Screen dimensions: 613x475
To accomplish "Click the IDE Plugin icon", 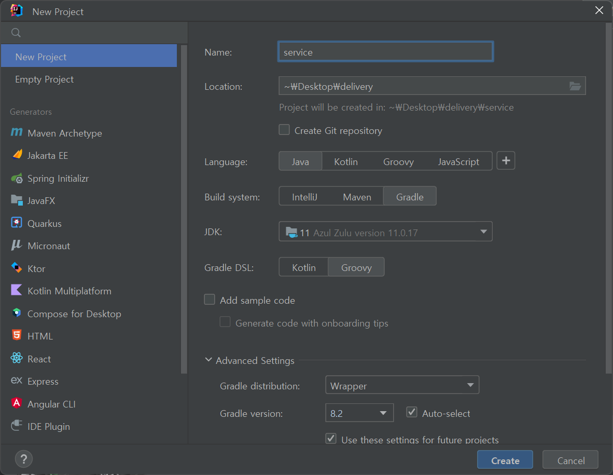I will tap(17, 425).
